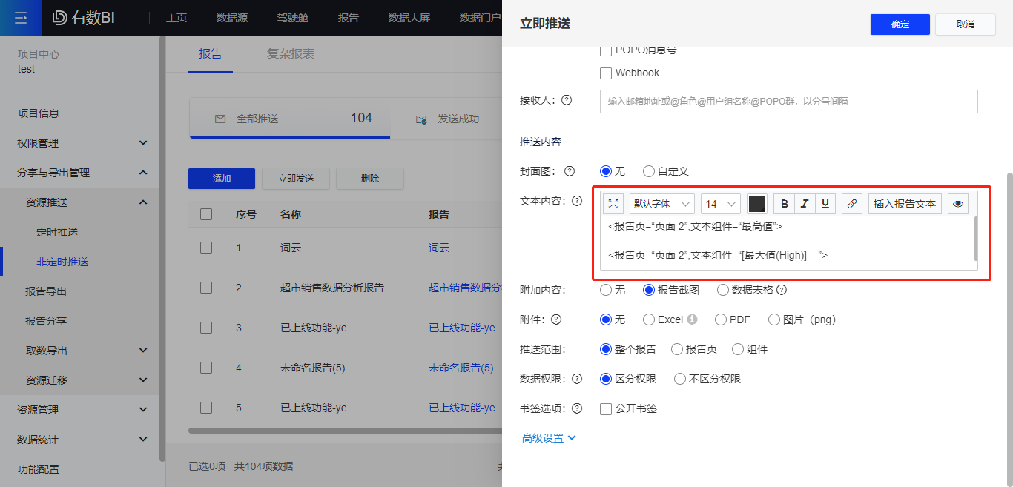Screen dimensions: 1013x487
Task: Click the 确定 confirm button
Action: pos(900,24)
